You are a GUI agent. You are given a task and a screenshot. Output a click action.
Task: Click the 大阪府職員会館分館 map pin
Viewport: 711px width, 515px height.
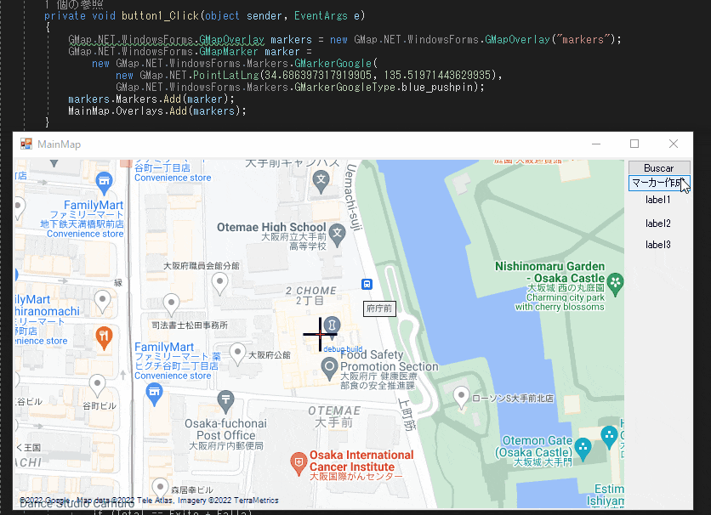(x=220, y=284)
